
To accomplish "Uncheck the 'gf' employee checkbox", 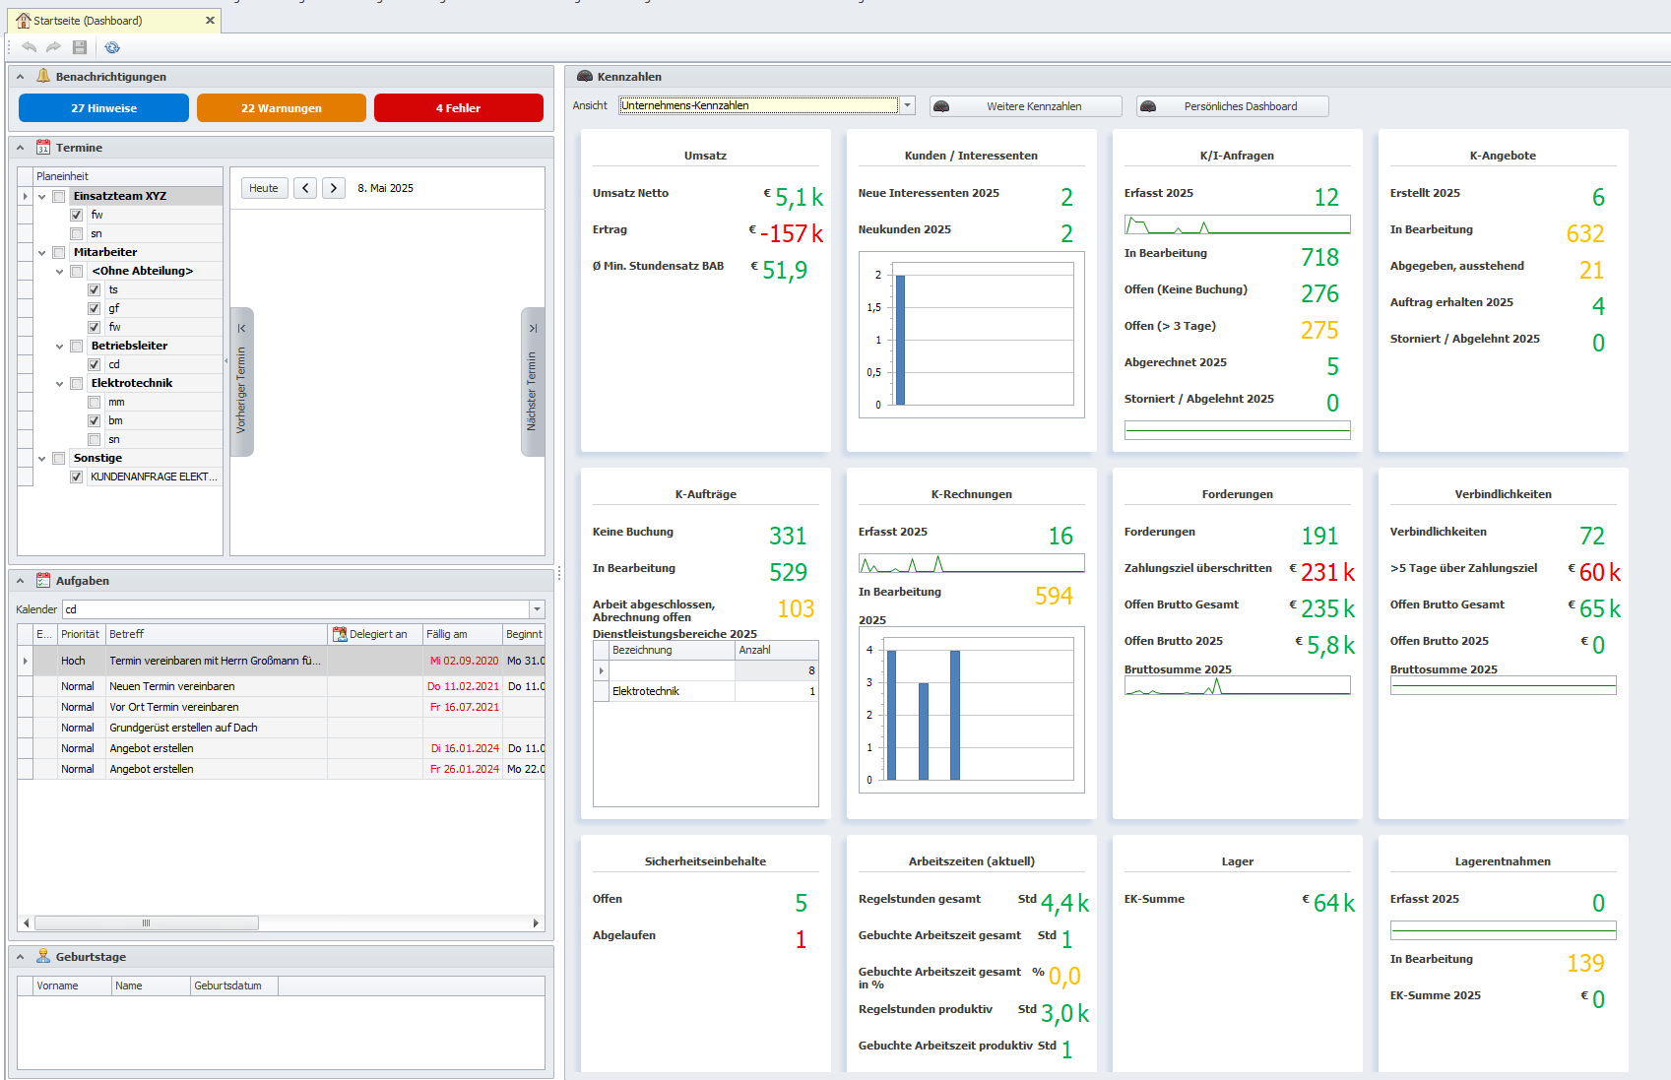I will 95,308.
